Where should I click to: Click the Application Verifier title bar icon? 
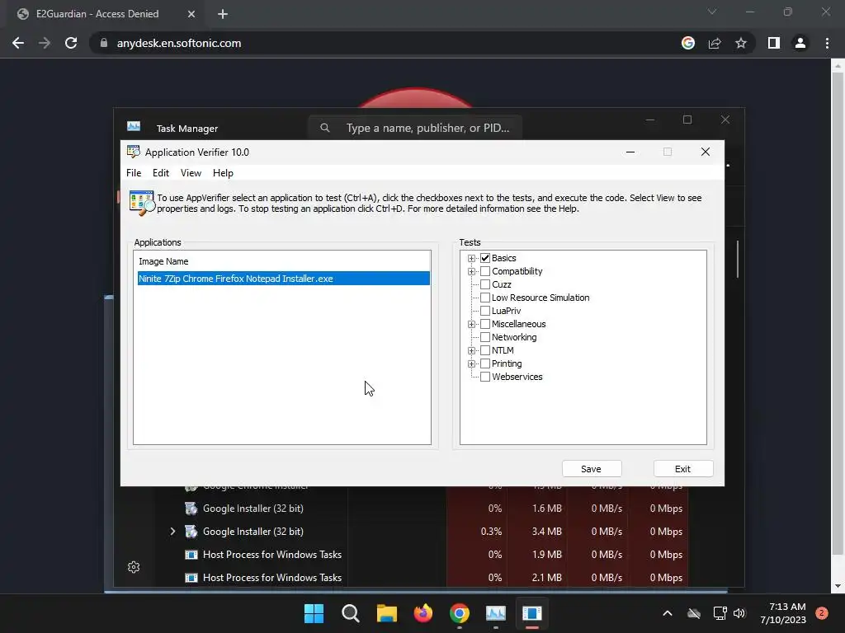coord(133,152)
